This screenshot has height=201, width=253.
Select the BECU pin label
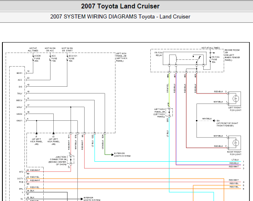(19, 100)
